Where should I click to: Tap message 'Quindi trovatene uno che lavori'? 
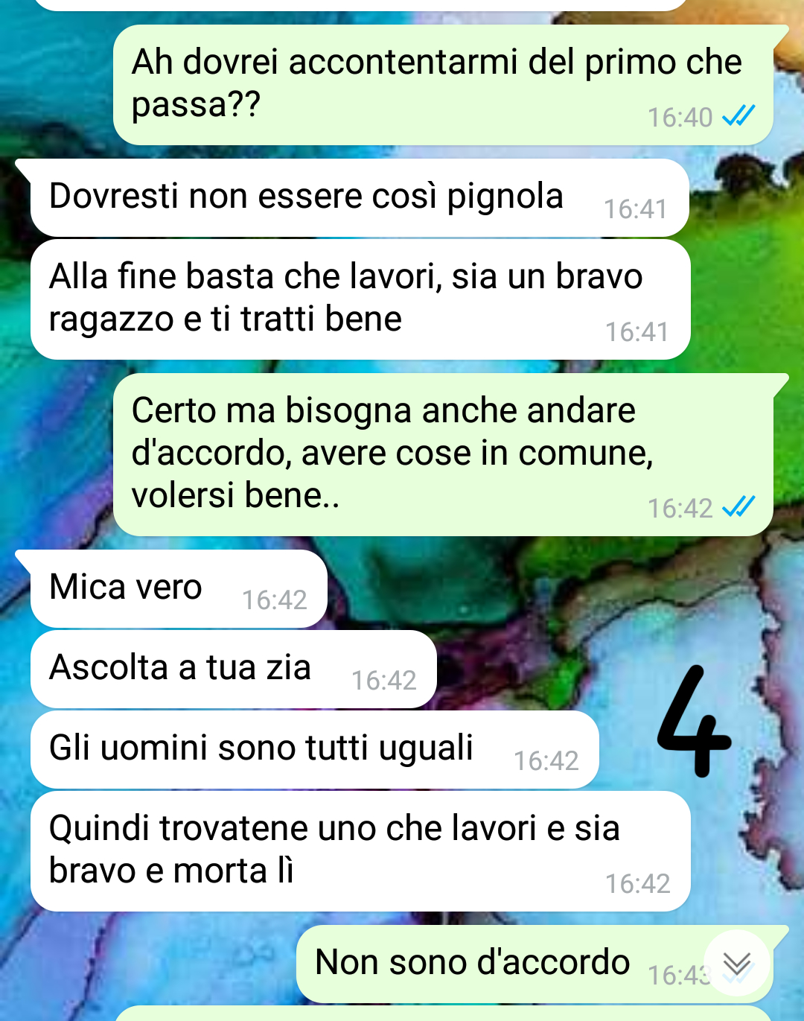point(360,851)
